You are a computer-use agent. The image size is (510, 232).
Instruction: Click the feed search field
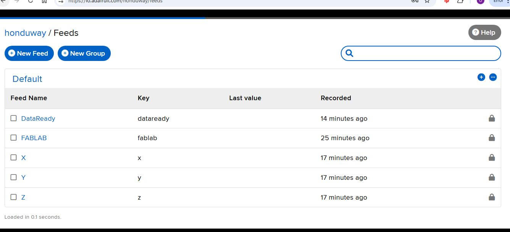pos(426,53)
